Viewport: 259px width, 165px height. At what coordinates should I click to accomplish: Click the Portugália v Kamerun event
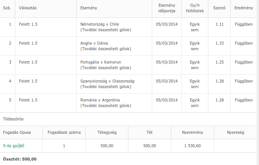[x=101, y=62]
